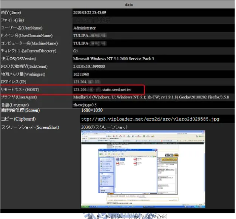Click the TULIPA machine name value
Screen dimensions: 236x219
point(90,44)
